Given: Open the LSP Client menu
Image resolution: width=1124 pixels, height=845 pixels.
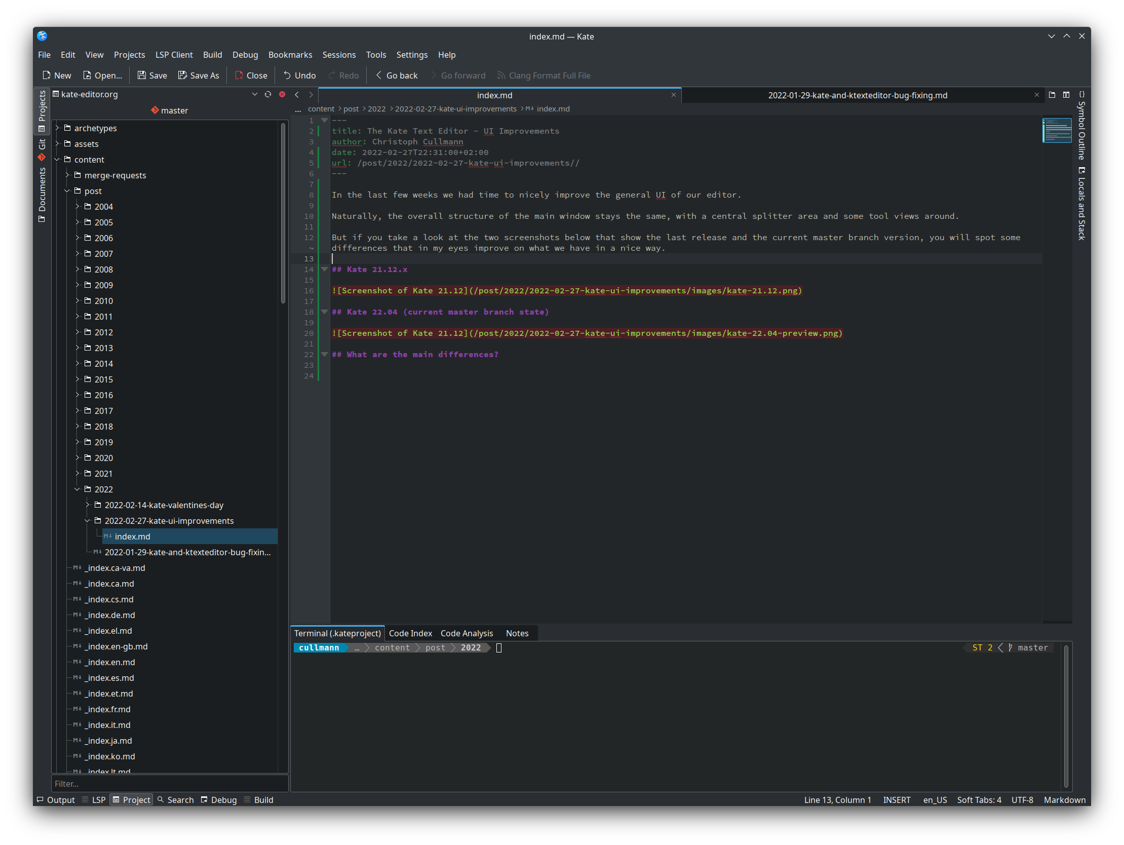Looking at the screenshot, I should (174, 55).
